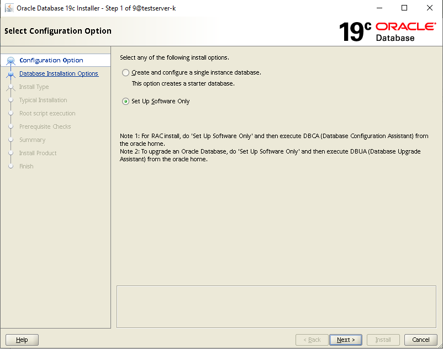Click the Next button
Image resolution: width=443 pixels, height=349 pixels.
click(x=346, y=340)
